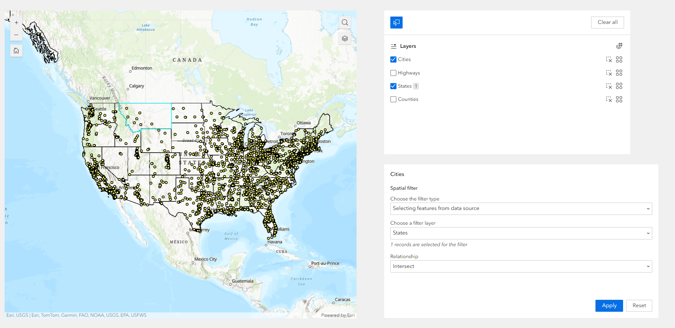
Task: Click the Layers panel header
Action: (x=408, y=46)
